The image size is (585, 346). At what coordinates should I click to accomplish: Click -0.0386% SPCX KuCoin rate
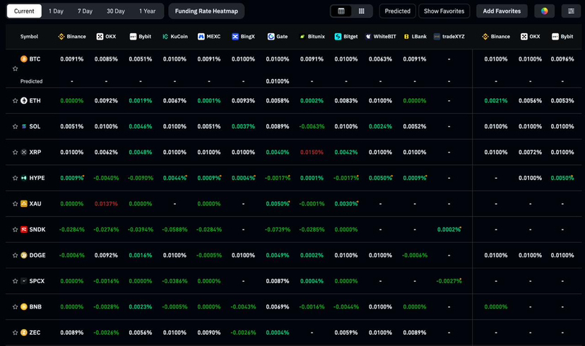click(x=175, y=281)
